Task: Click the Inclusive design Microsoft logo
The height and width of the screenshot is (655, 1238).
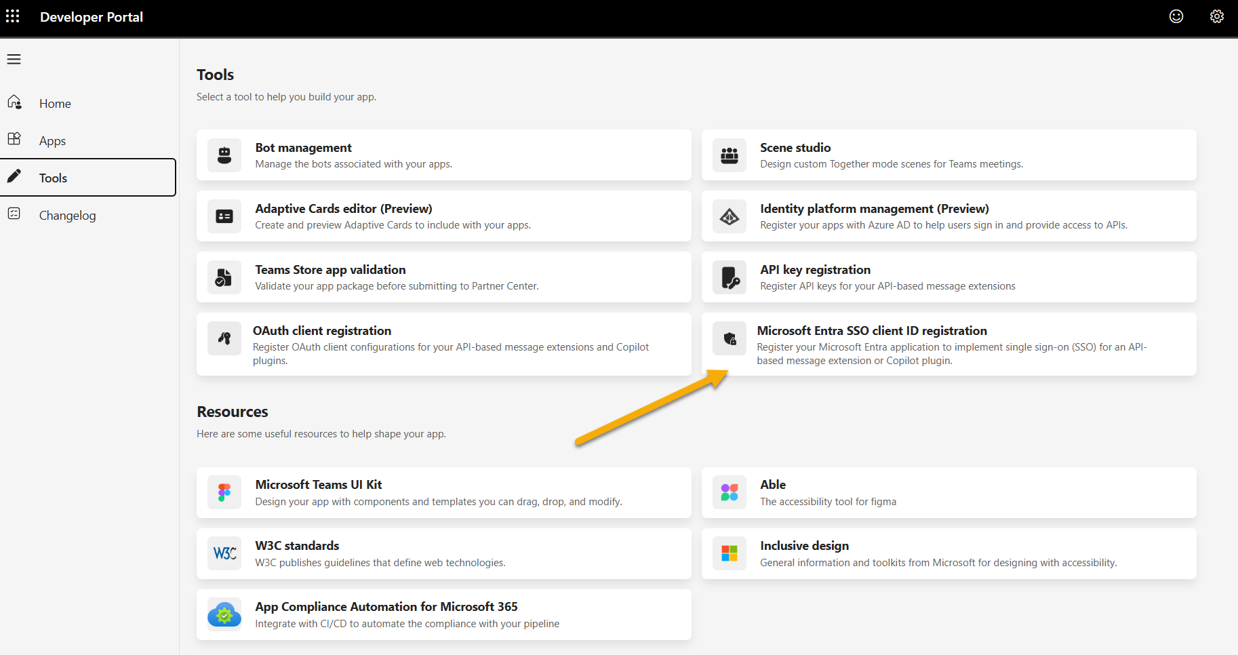Action: pos(730,553)
